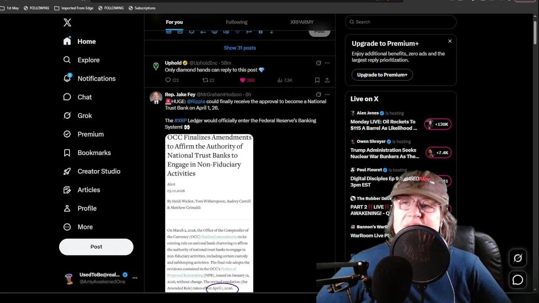Switch to the Following tab
This screenshot has width=539, height=303.
tap(237, 22)
